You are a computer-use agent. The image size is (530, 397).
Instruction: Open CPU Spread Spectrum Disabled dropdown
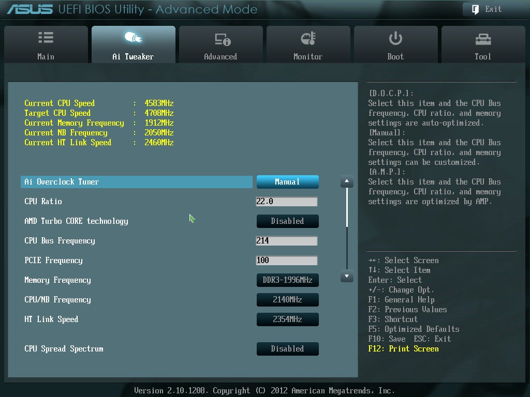(288, 349)
